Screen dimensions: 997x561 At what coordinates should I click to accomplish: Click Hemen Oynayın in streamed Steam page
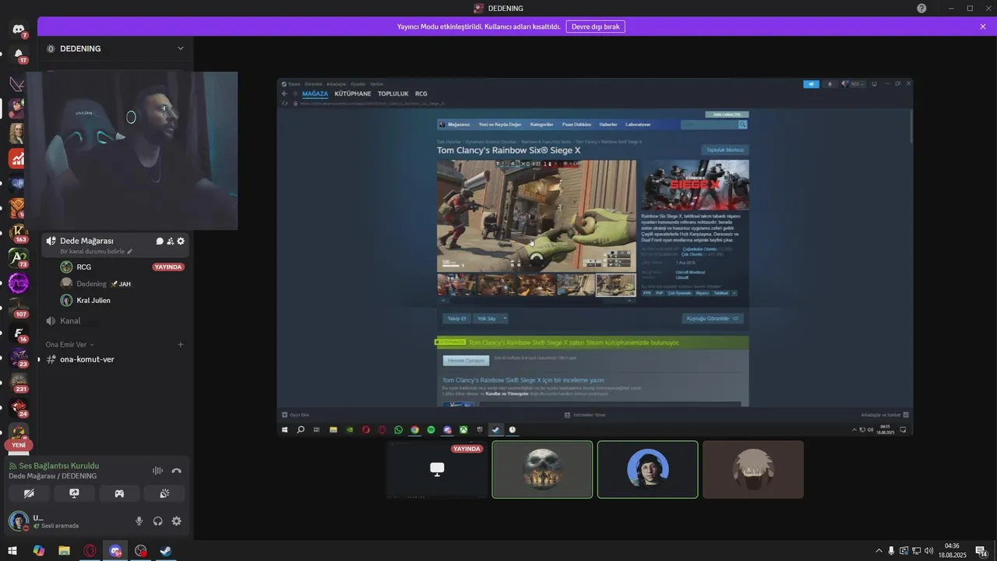pos(466,361)
